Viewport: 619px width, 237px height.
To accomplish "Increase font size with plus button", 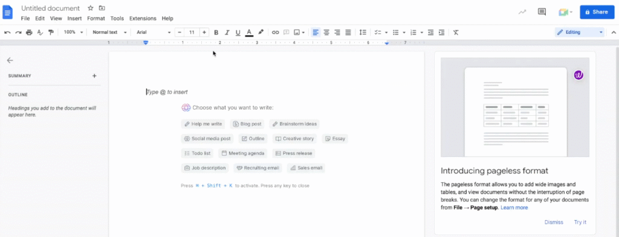I will pos(204,33).
